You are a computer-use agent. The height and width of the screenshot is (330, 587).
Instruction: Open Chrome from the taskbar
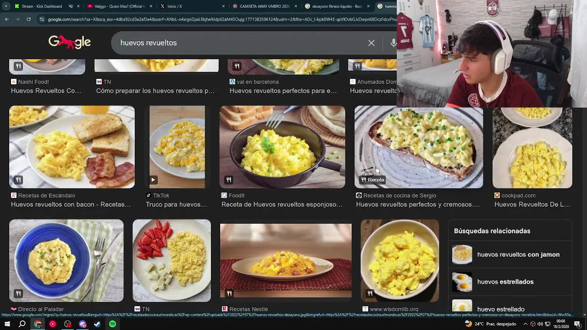coord(38,324)
